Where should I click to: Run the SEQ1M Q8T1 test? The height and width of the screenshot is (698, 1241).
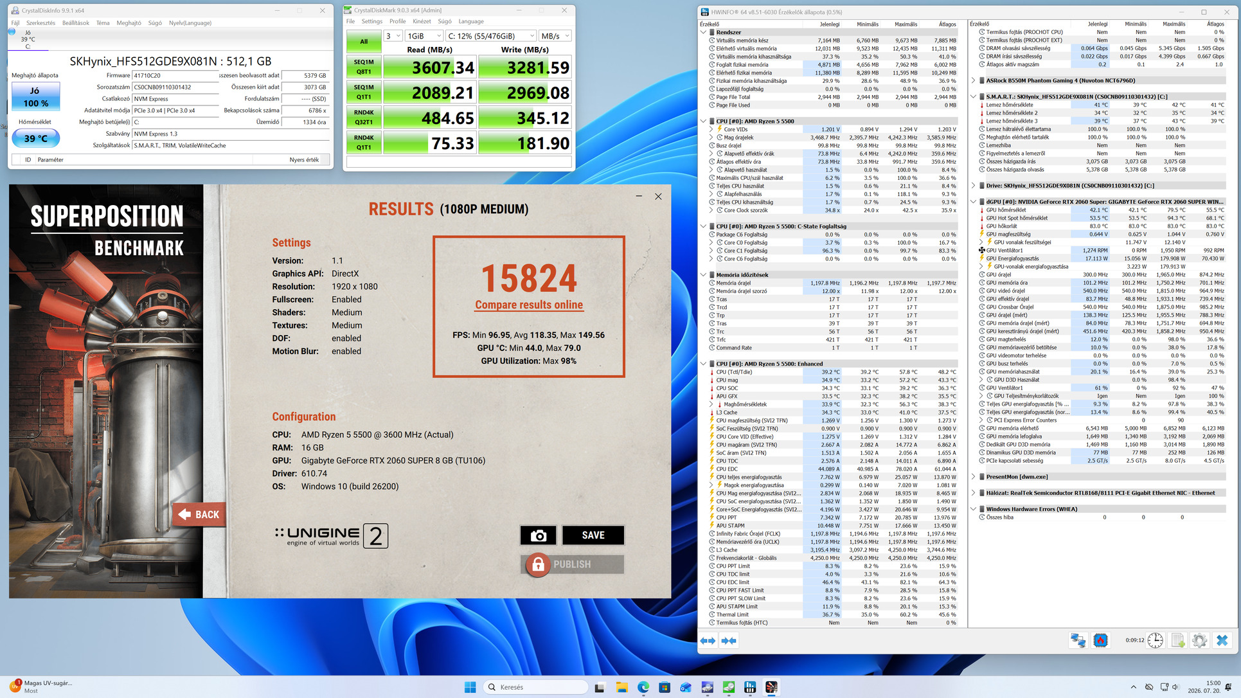pos(364,67)
